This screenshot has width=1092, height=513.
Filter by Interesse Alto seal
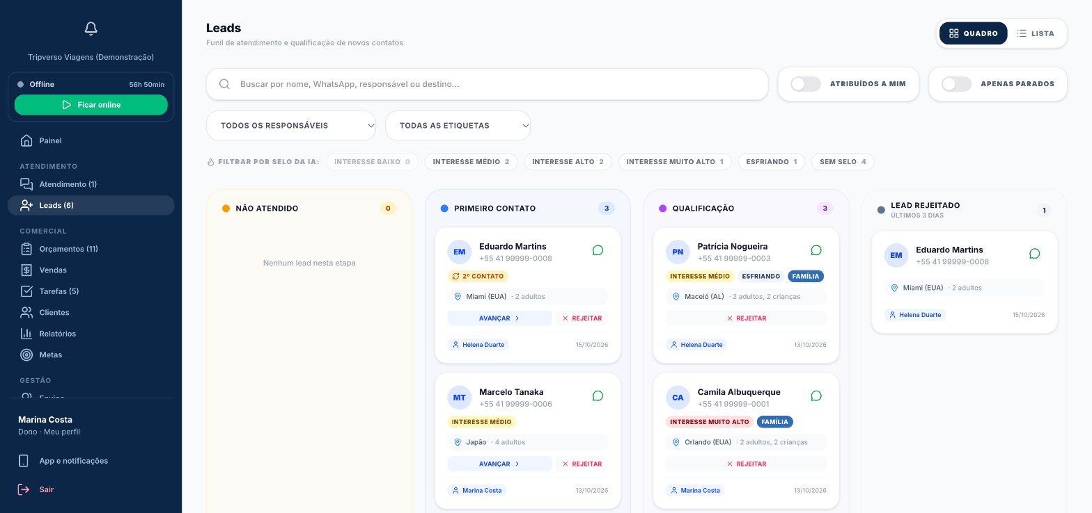pos(568,162)
